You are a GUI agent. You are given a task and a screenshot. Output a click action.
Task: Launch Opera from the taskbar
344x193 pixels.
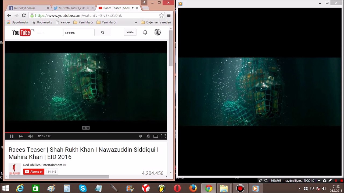point(177,188)
